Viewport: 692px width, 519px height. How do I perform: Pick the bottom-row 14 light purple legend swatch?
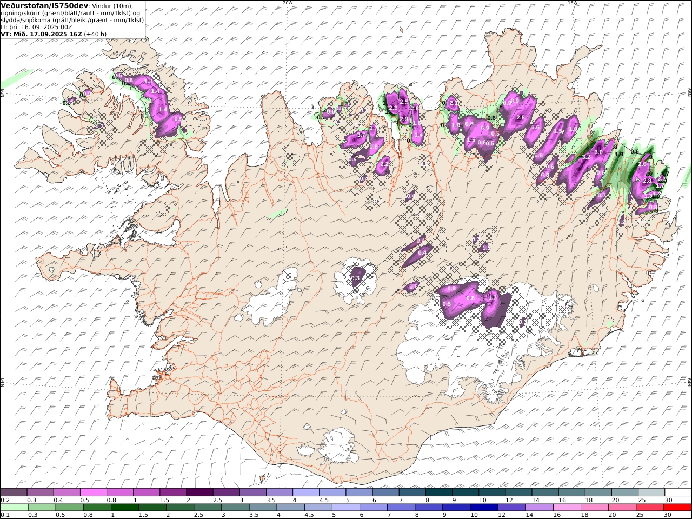[540, 507]
